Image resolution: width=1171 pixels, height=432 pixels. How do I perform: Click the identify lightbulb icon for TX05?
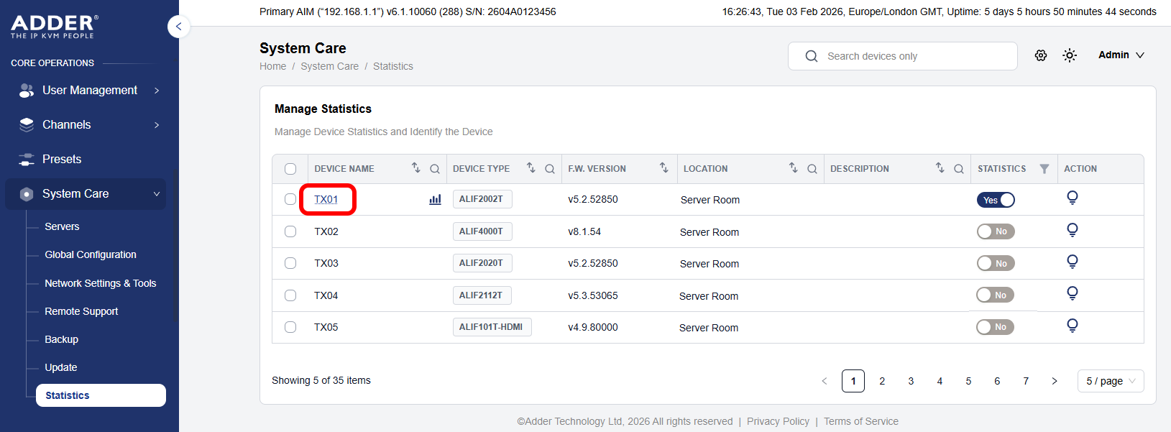1072,326
